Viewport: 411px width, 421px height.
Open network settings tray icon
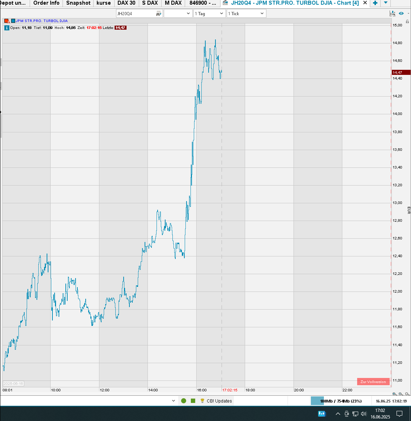[355, 414]
